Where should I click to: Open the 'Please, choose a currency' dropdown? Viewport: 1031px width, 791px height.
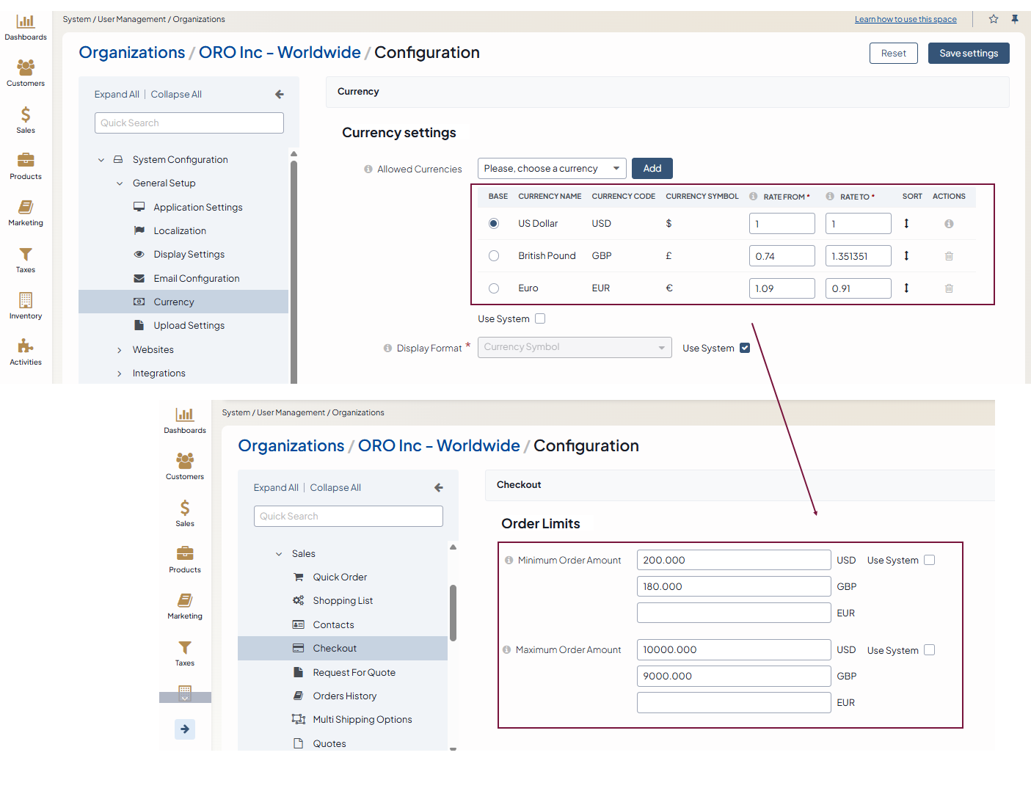click(551, 169)
